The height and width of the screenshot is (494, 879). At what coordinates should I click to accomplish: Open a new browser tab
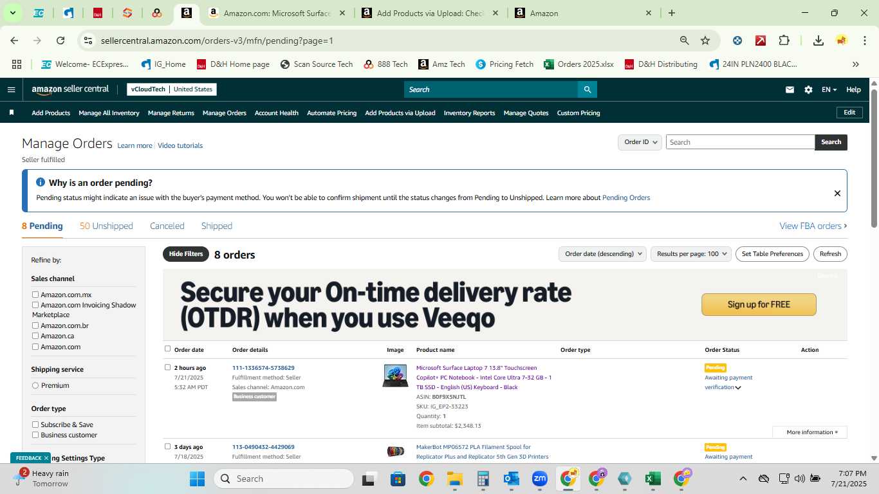(672, 13)
